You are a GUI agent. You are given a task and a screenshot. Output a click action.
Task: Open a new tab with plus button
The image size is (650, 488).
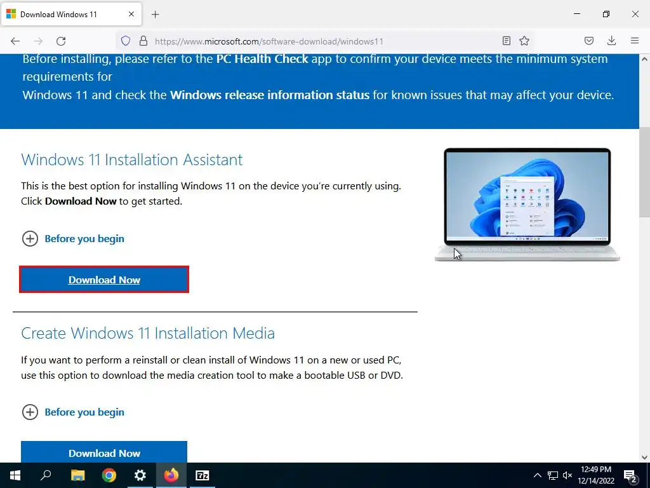coord(155,15)
